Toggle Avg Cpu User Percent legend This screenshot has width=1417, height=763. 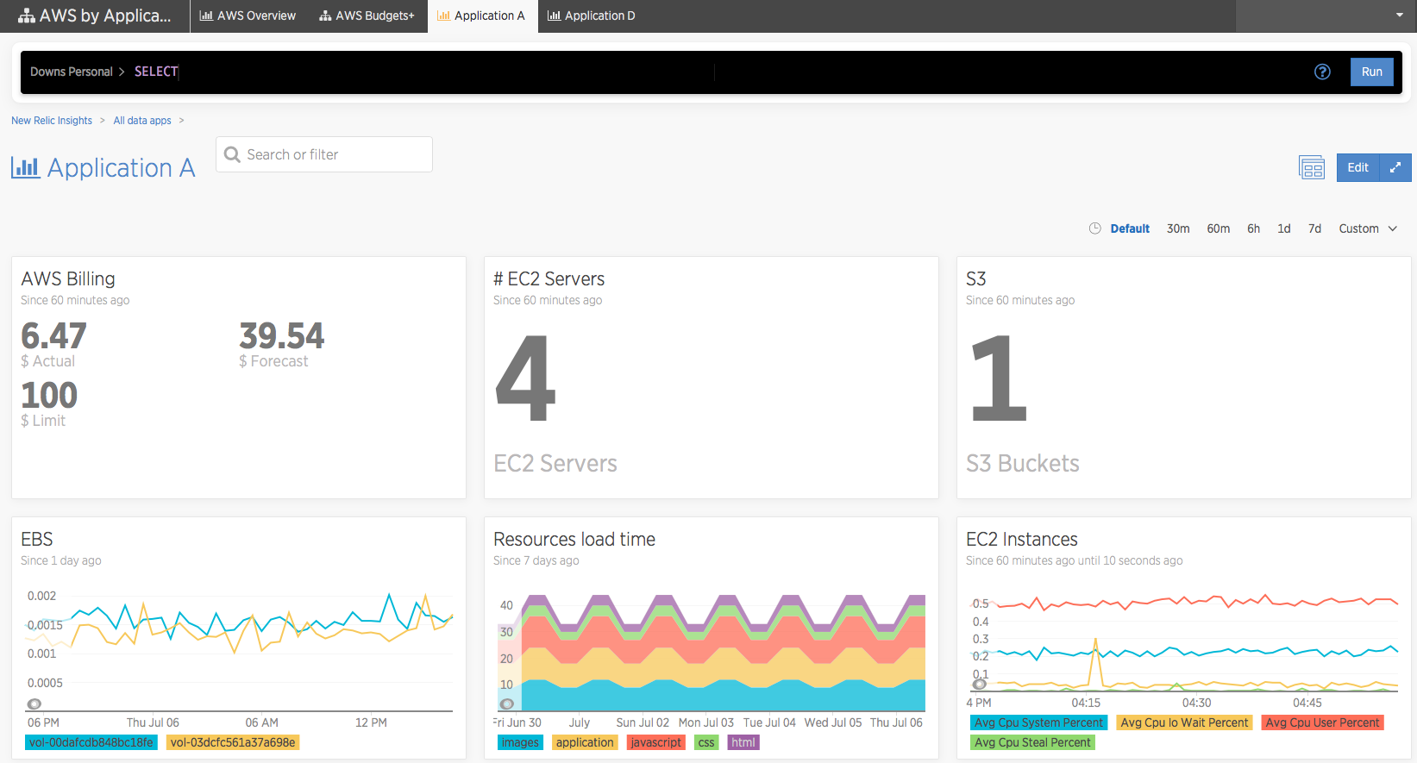[x=1322, y=722]
